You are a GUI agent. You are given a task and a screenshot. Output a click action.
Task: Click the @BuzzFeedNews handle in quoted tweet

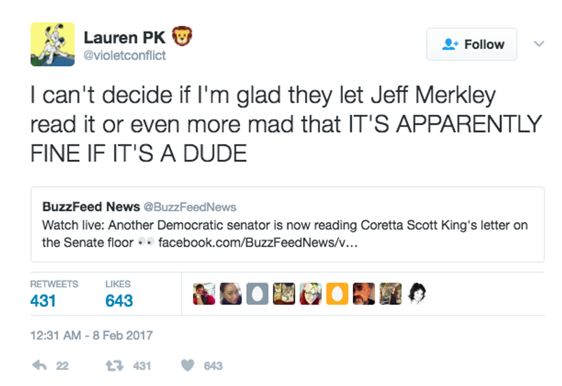click(x=190, y=207)
